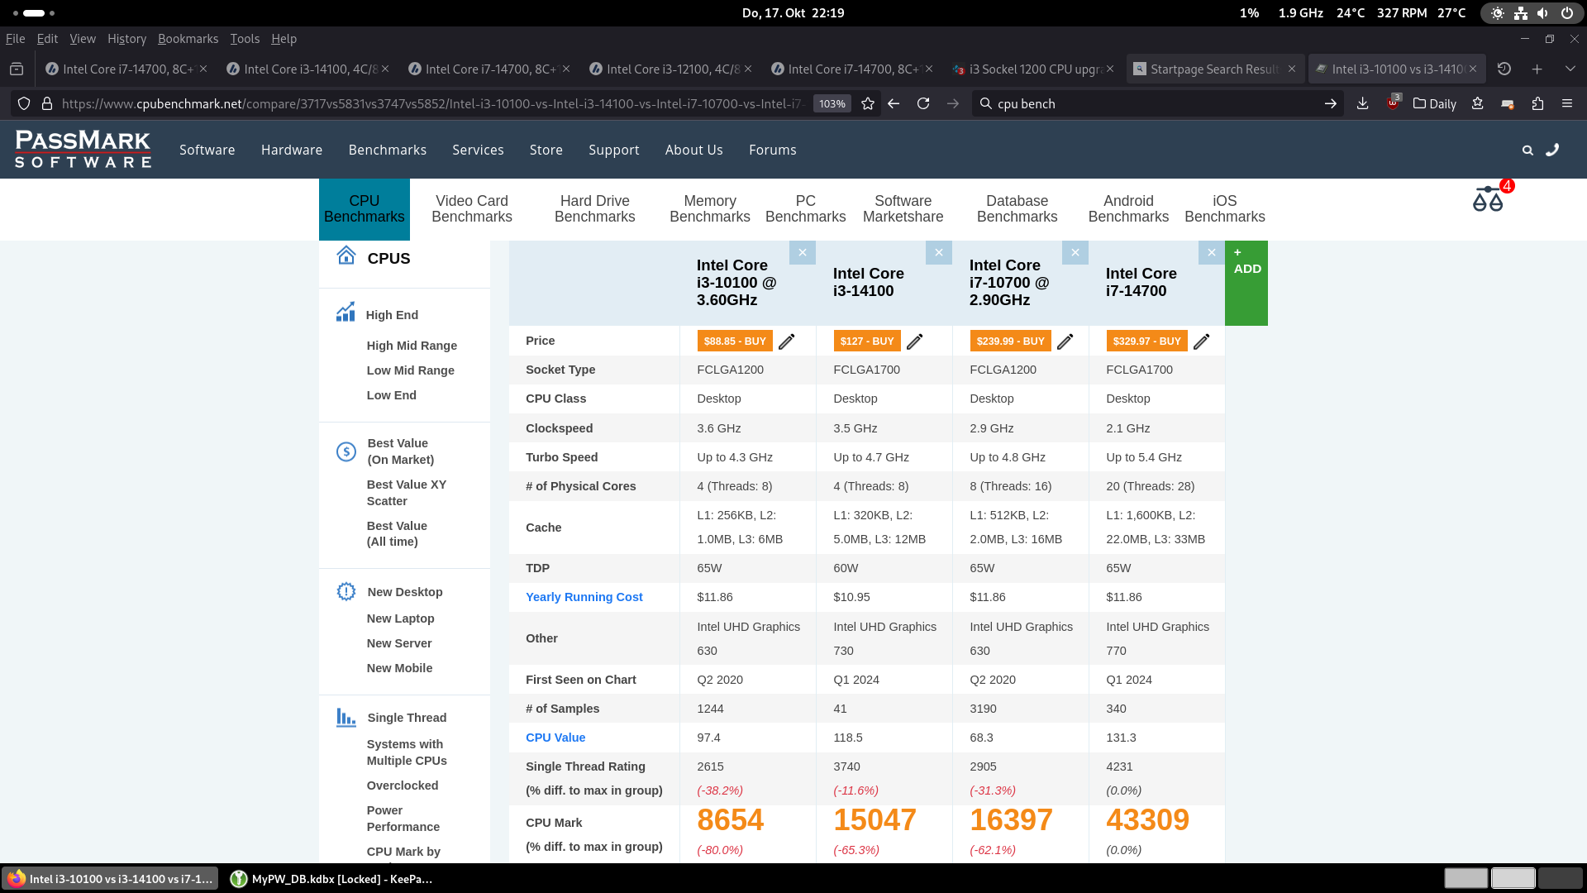Screen dimensions: 1587x893
Task: Open the Yearly Running Cost link
Action: 584,597
